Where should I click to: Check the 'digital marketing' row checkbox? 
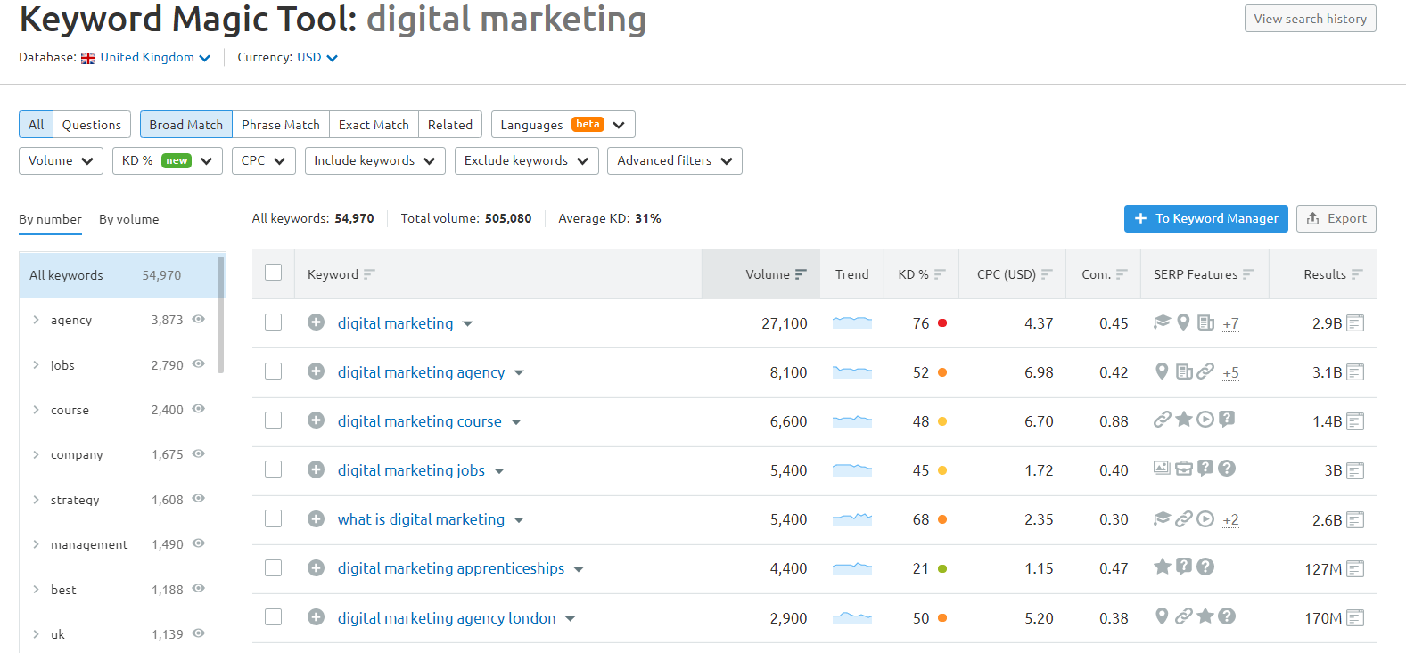274,322
